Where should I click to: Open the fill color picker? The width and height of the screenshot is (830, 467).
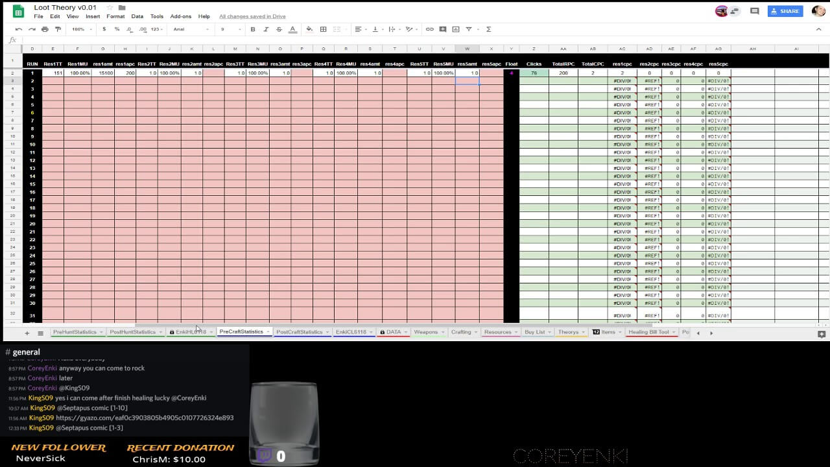point(309,29)
